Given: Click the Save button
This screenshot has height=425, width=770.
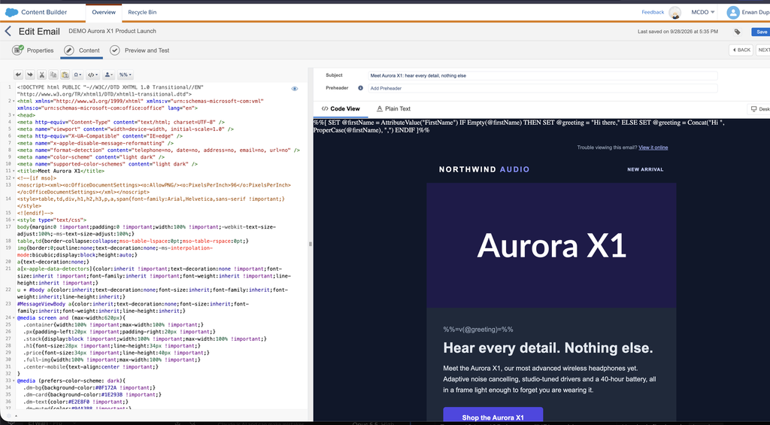Looking at the screenshot, I should click(x=761, y=32).
